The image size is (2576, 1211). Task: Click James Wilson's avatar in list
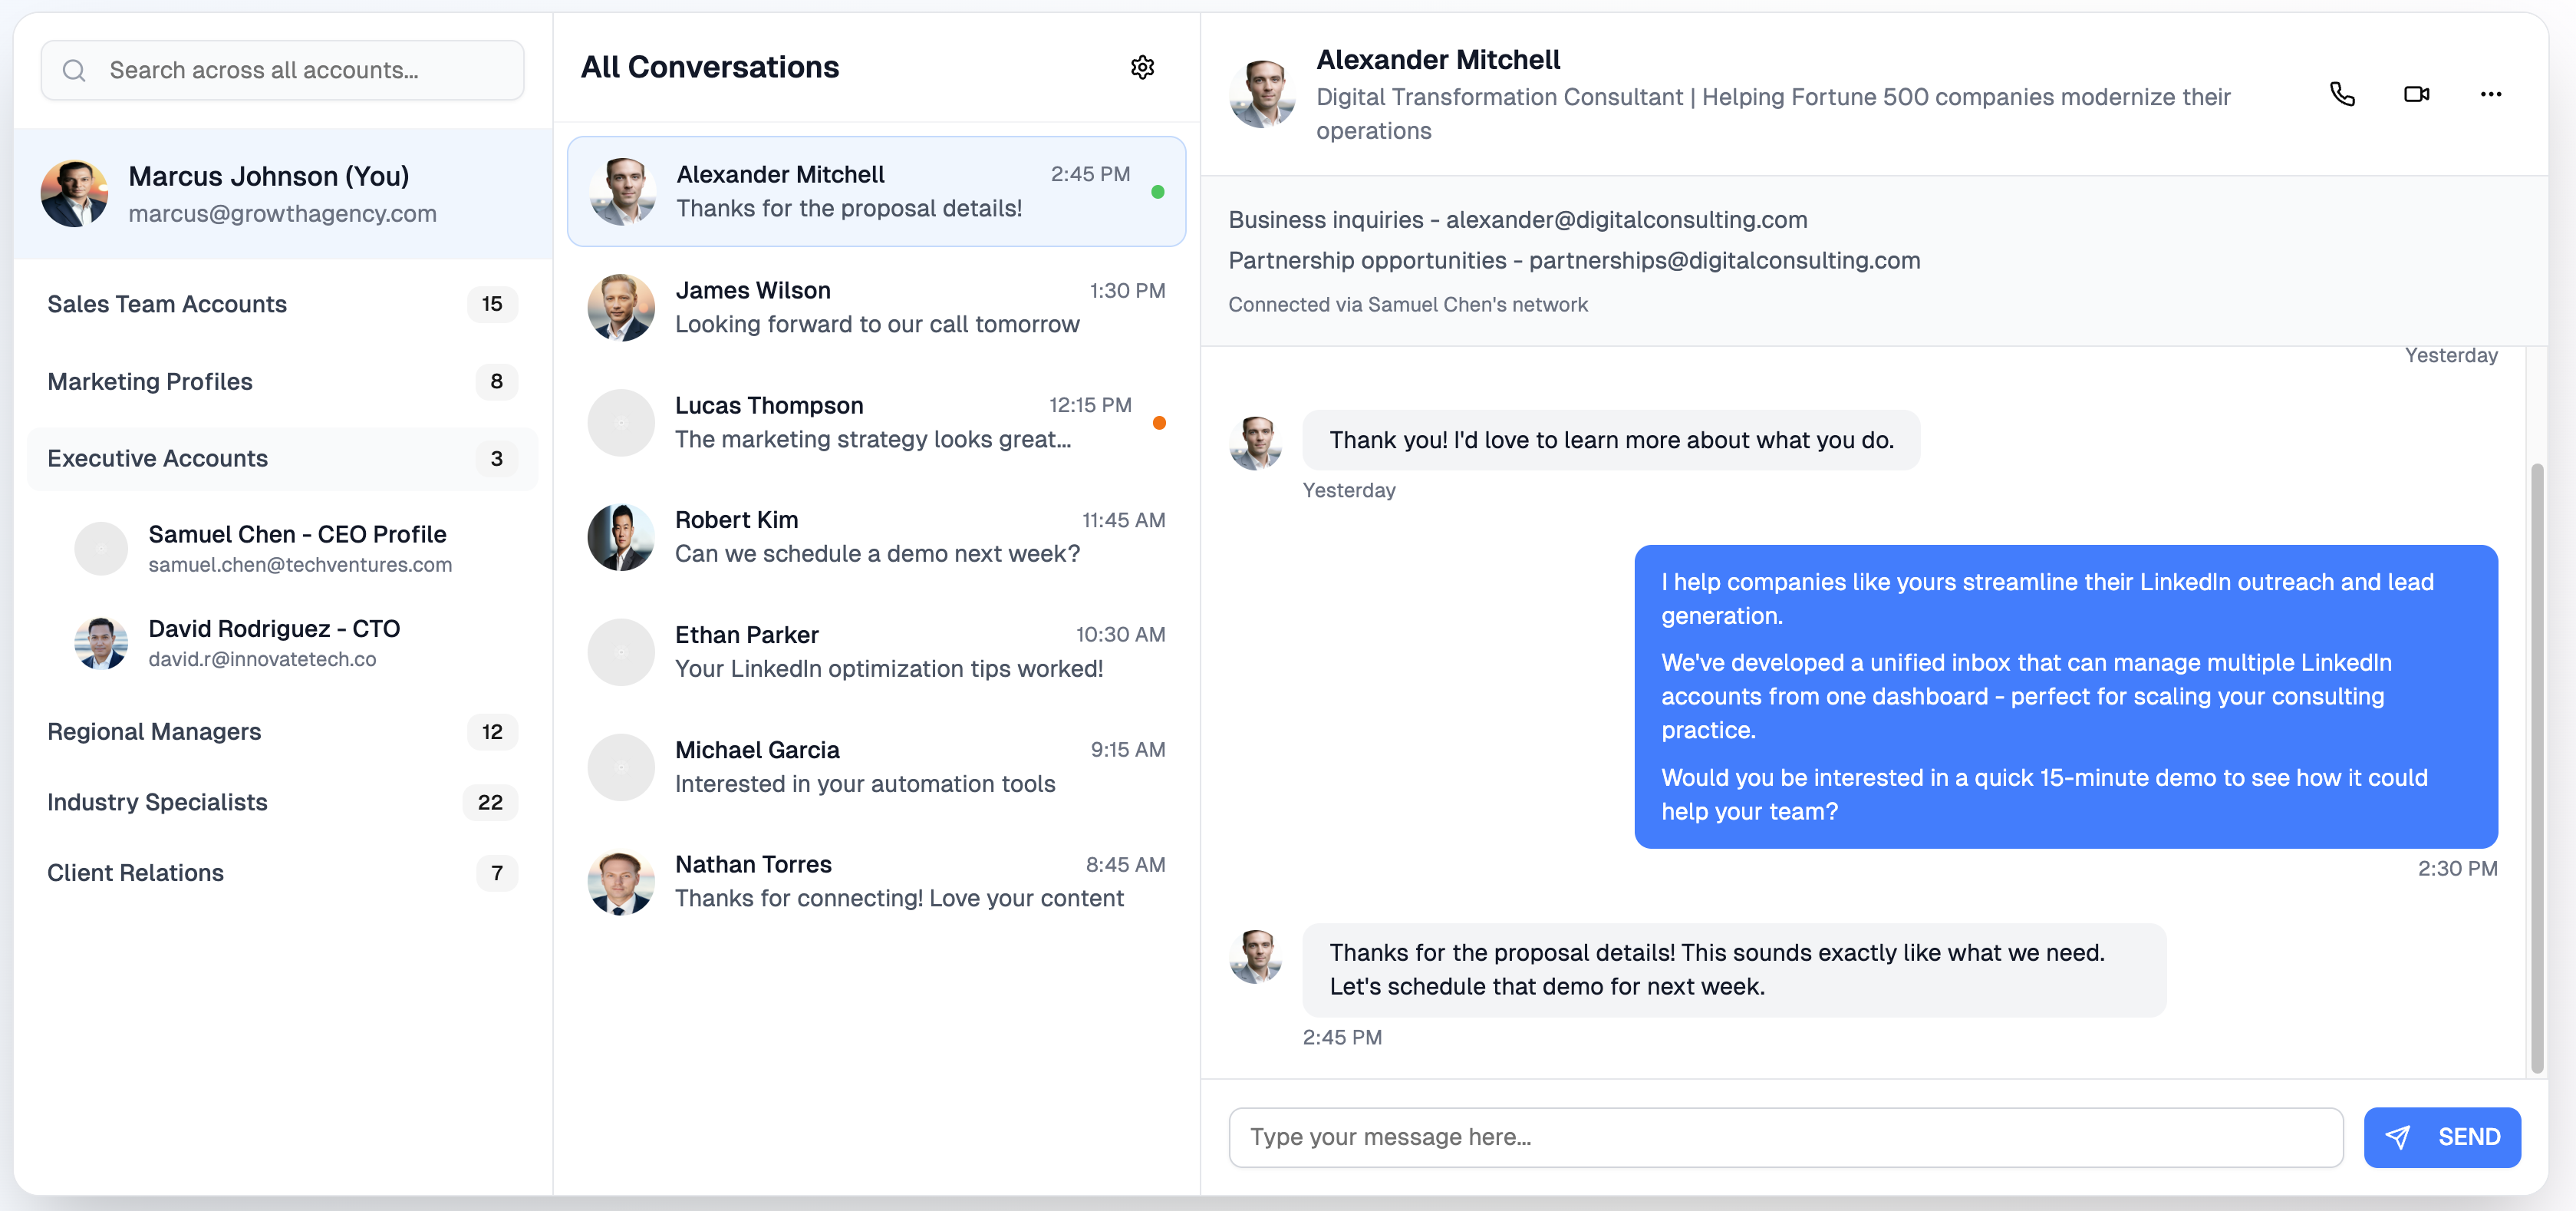click(x=621, y=307)
